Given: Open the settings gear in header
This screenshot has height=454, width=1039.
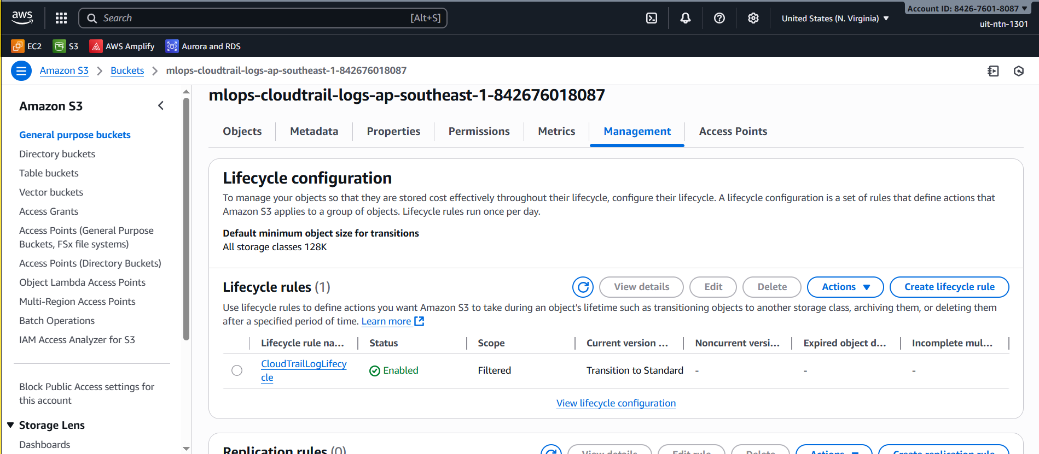Looking at the screenshot, I should (753, 18).
